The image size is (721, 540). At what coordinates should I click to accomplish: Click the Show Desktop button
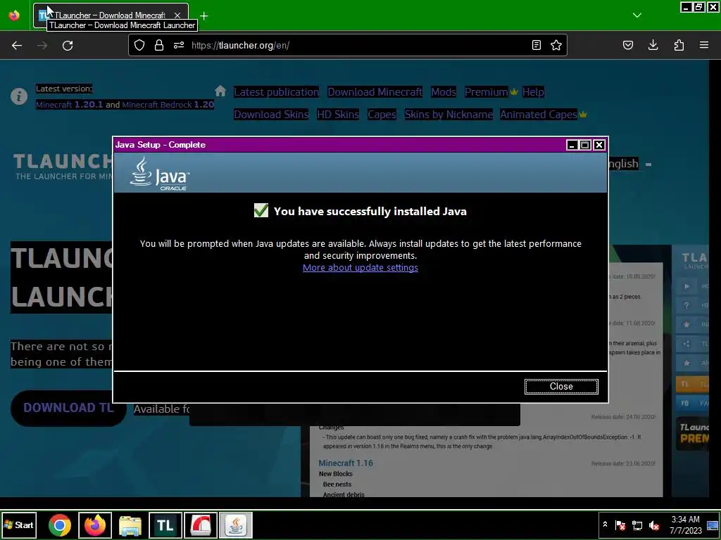tap(713, 525)
